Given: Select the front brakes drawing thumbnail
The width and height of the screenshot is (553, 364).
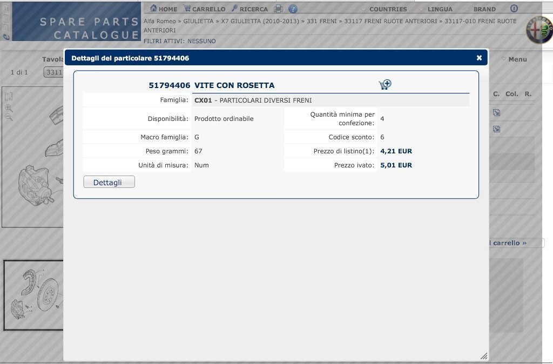Looking at the screenshot, I should (x=34, y=295).
